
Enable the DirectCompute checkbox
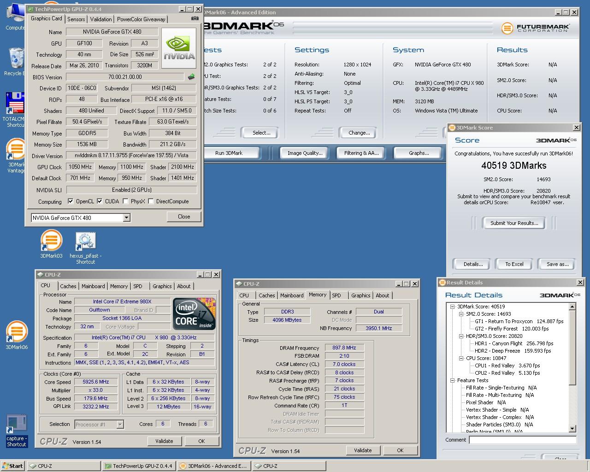coord(151,201)
